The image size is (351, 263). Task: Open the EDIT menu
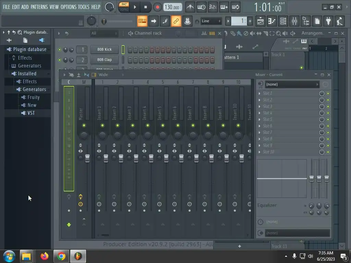point(16,7)
